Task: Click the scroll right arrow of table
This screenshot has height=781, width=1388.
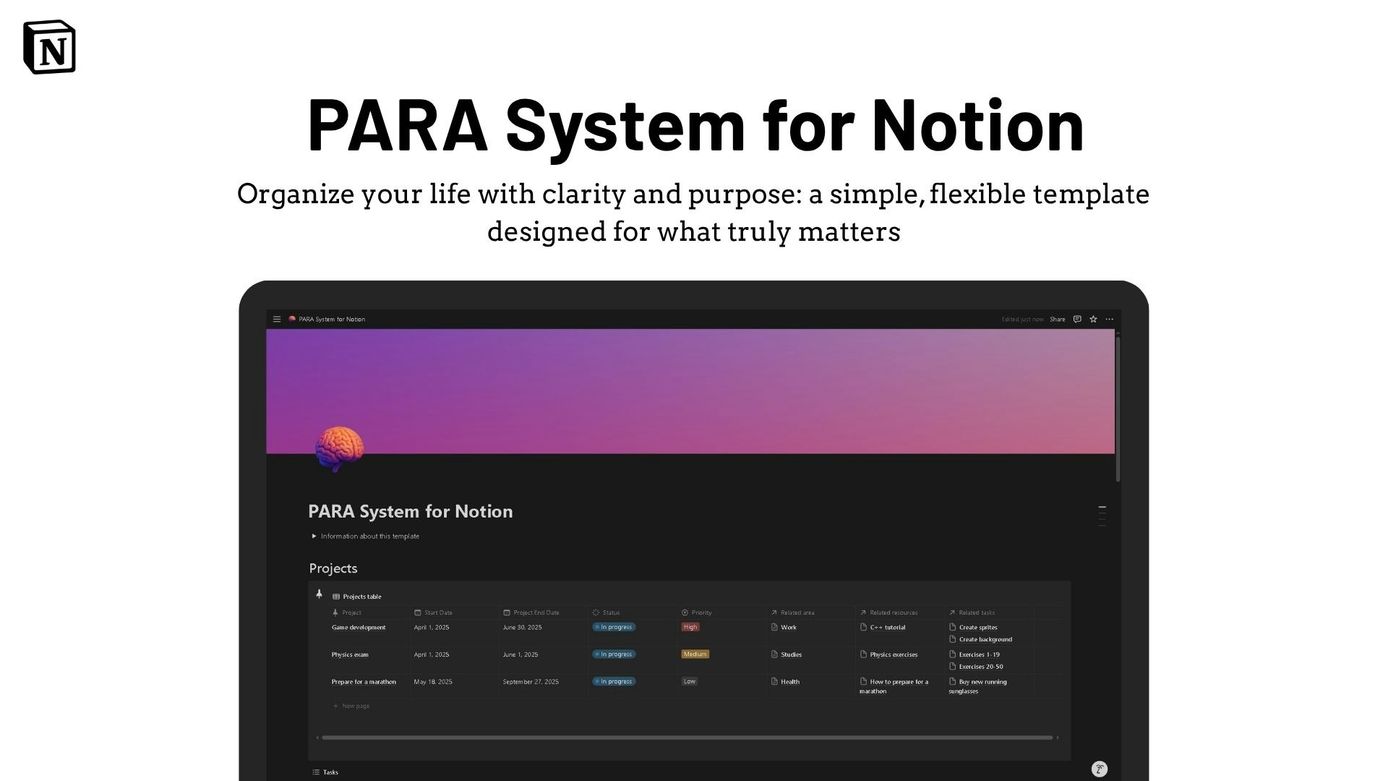Action: (x=1058, y=738)
